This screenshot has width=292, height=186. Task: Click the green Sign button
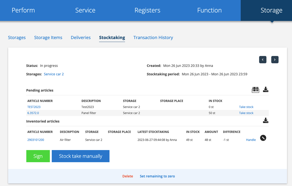38,156
